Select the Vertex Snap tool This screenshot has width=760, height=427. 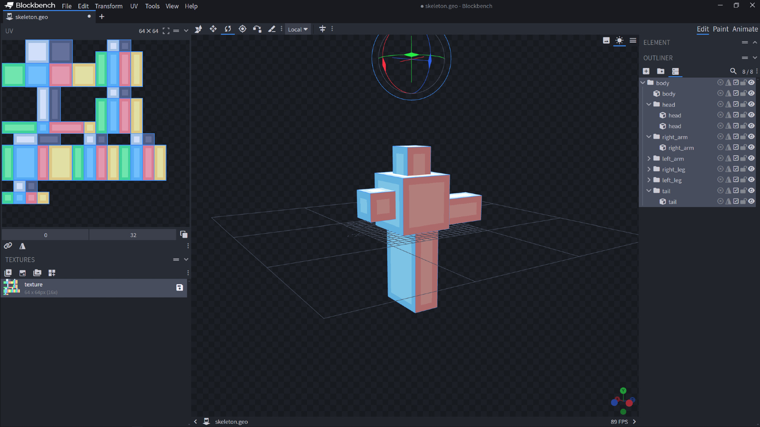[x=257, y=29]
